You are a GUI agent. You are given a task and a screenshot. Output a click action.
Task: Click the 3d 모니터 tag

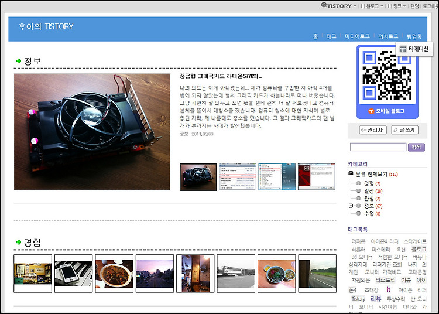tap(362, 257)
